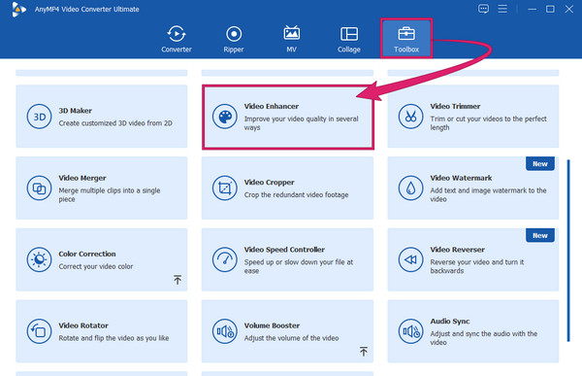This screenshot has height=376, width=582.
Task: Click 'Create customized 3D video from 2D' text
Action: [x=115, y=123]
